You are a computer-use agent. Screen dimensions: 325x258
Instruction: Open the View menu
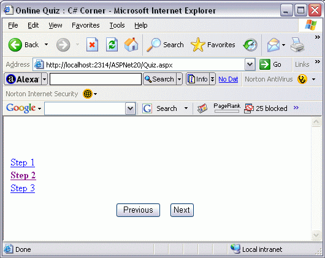click(55, 25)
